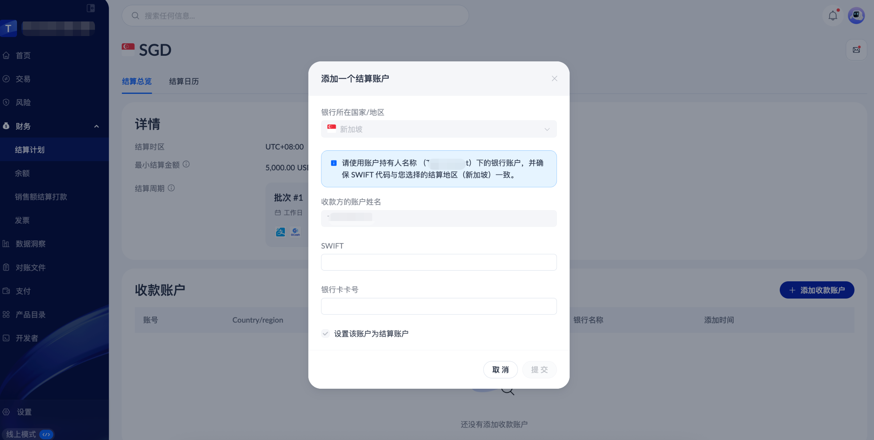
Task: Click the code toggle in 线上模式
Action: point(46,434)
